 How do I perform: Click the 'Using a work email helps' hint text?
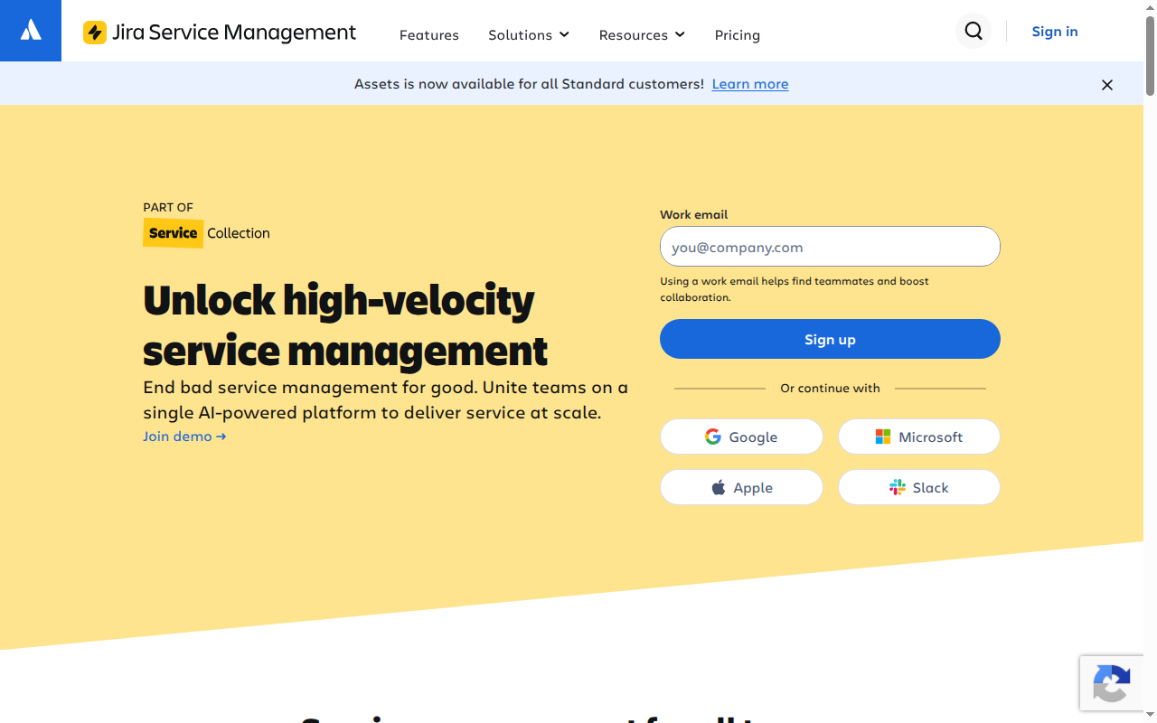[x=795, y=289]
